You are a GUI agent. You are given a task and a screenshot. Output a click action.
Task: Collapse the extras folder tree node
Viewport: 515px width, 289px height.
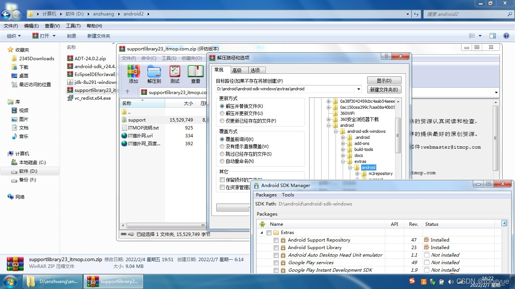click(x=343, y=161)
